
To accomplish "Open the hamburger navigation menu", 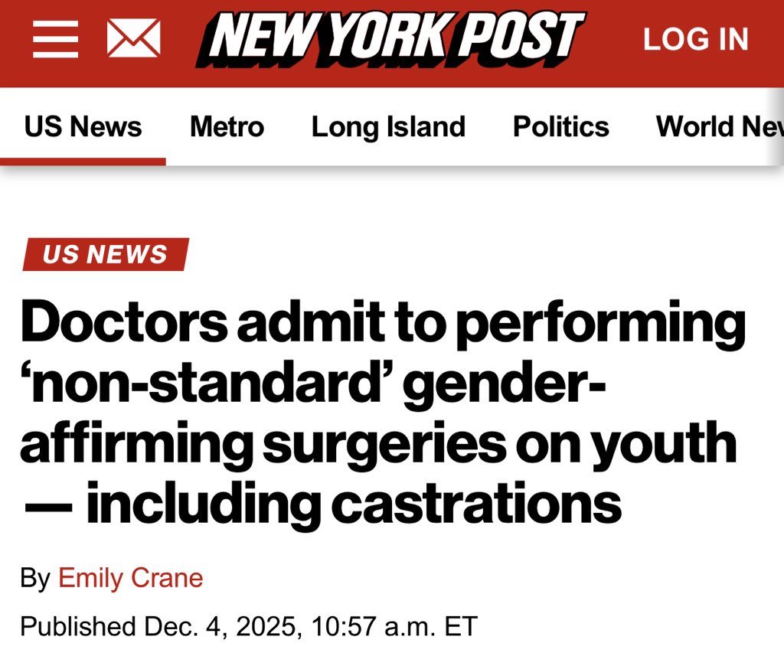I will (55, 39).
